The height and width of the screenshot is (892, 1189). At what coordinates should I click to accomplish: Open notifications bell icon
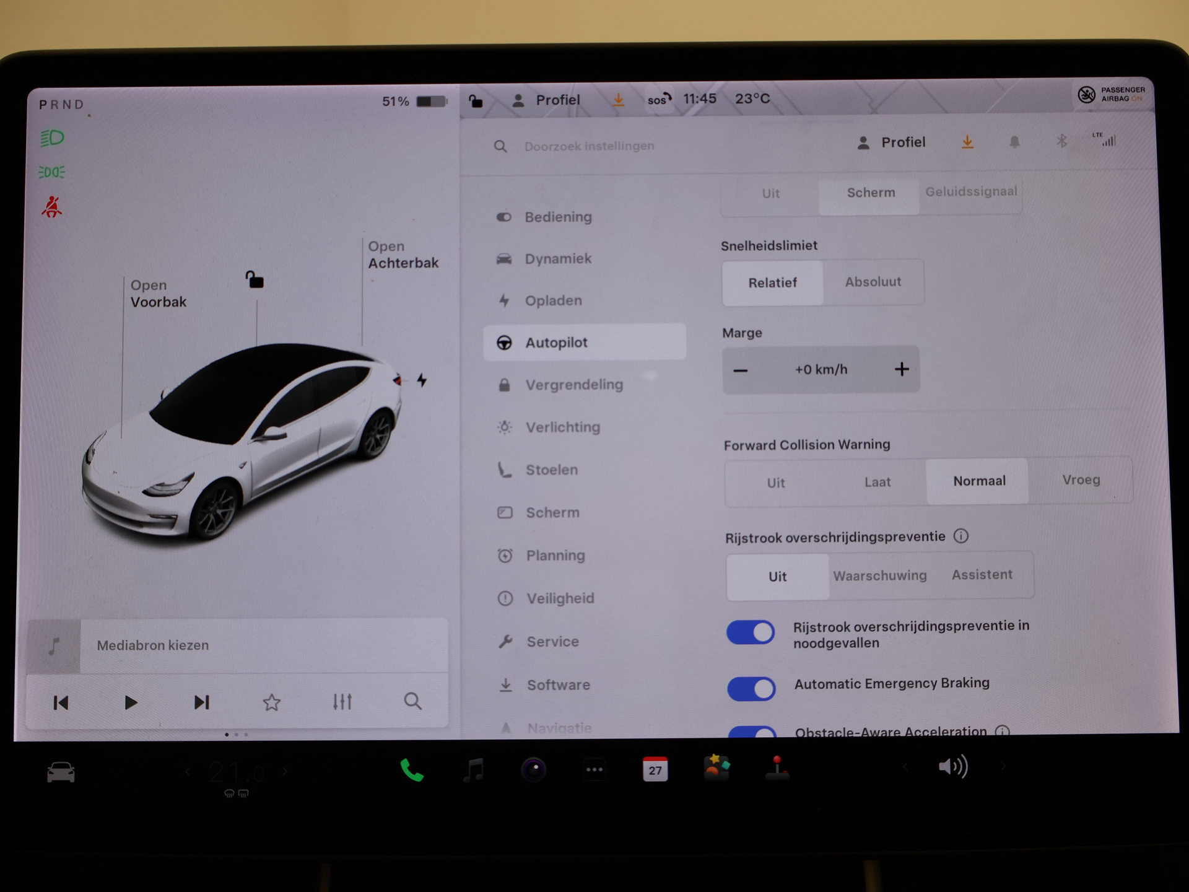(1014, 142)
